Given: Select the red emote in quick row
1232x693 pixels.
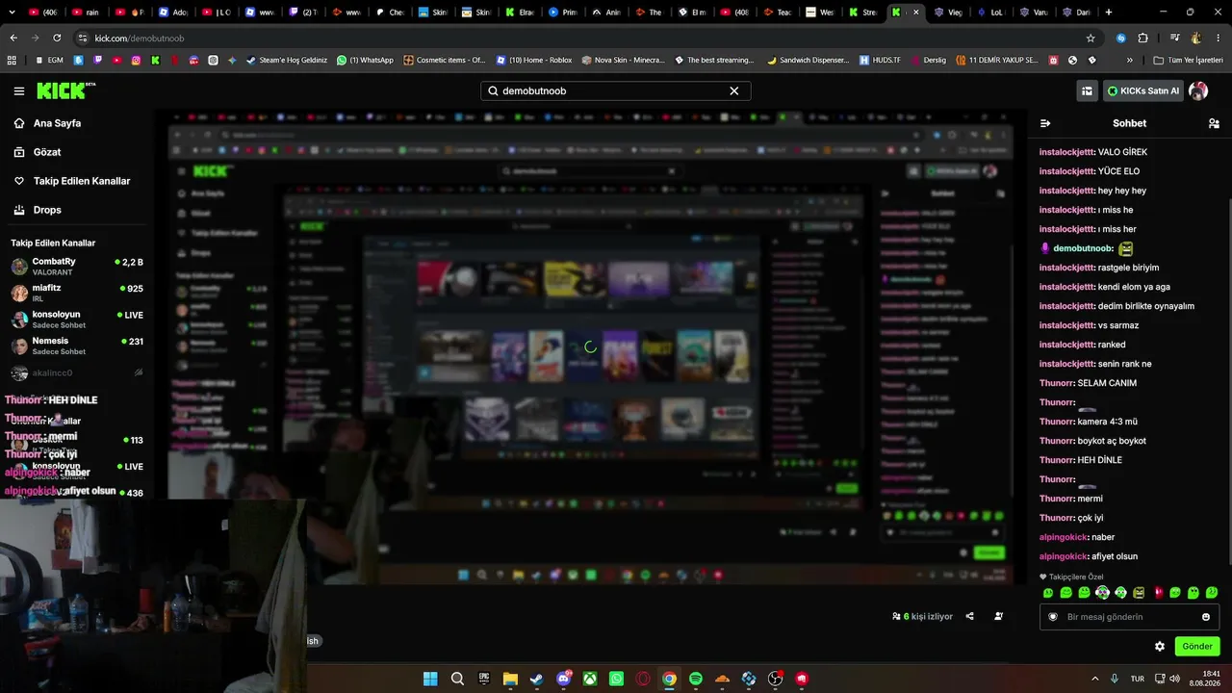Looking at the screenshot, I should (x=1157, y=593).
